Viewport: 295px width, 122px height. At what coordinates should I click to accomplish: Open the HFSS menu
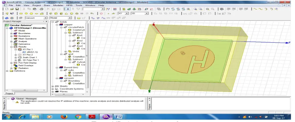(x=69, y=5)
